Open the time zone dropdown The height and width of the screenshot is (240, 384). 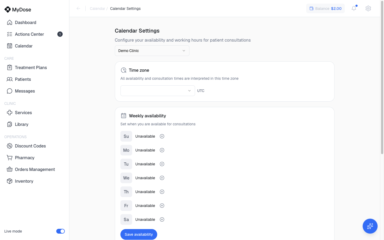point(158,91)
